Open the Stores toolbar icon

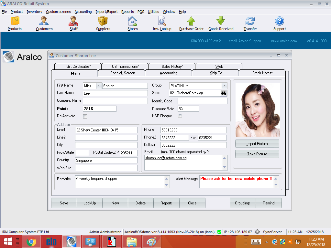pyautogui.click(x=132, y=23)
